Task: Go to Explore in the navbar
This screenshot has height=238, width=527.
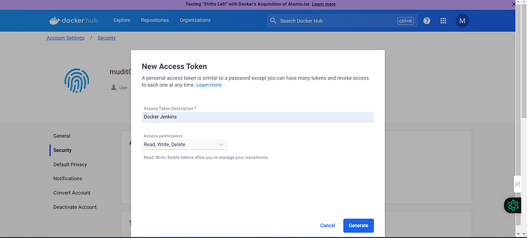Action: pos(122,20)
